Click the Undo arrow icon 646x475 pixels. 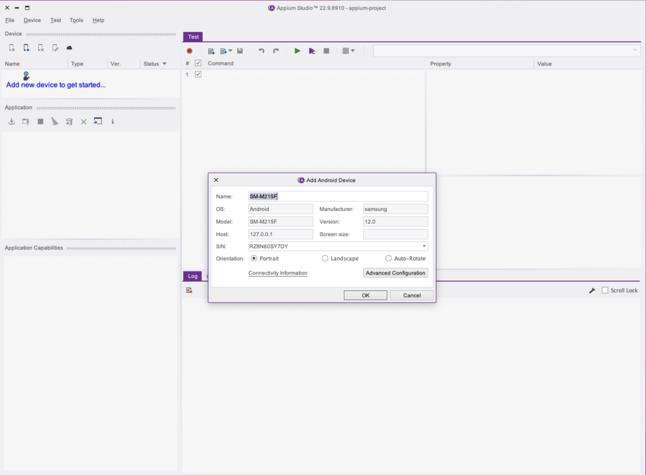point(261,51)
